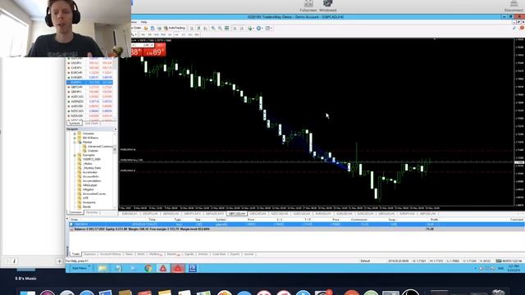Click the one-click trading volume field
This screenshot has width=525, height=295.
(x=144, y=45)
